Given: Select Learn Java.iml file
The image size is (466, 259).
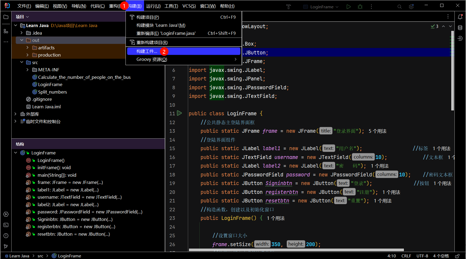Looking at the screenshot, I should 46,107.
